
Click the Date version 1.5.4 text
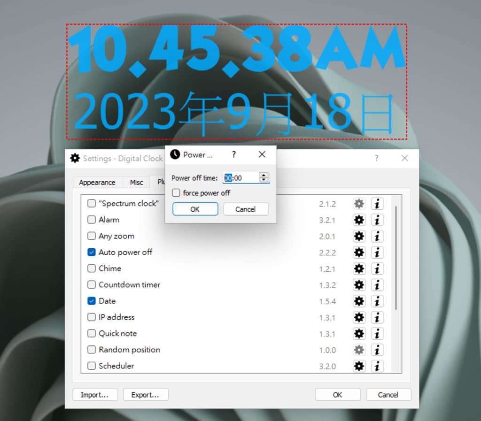click(327, 301)
